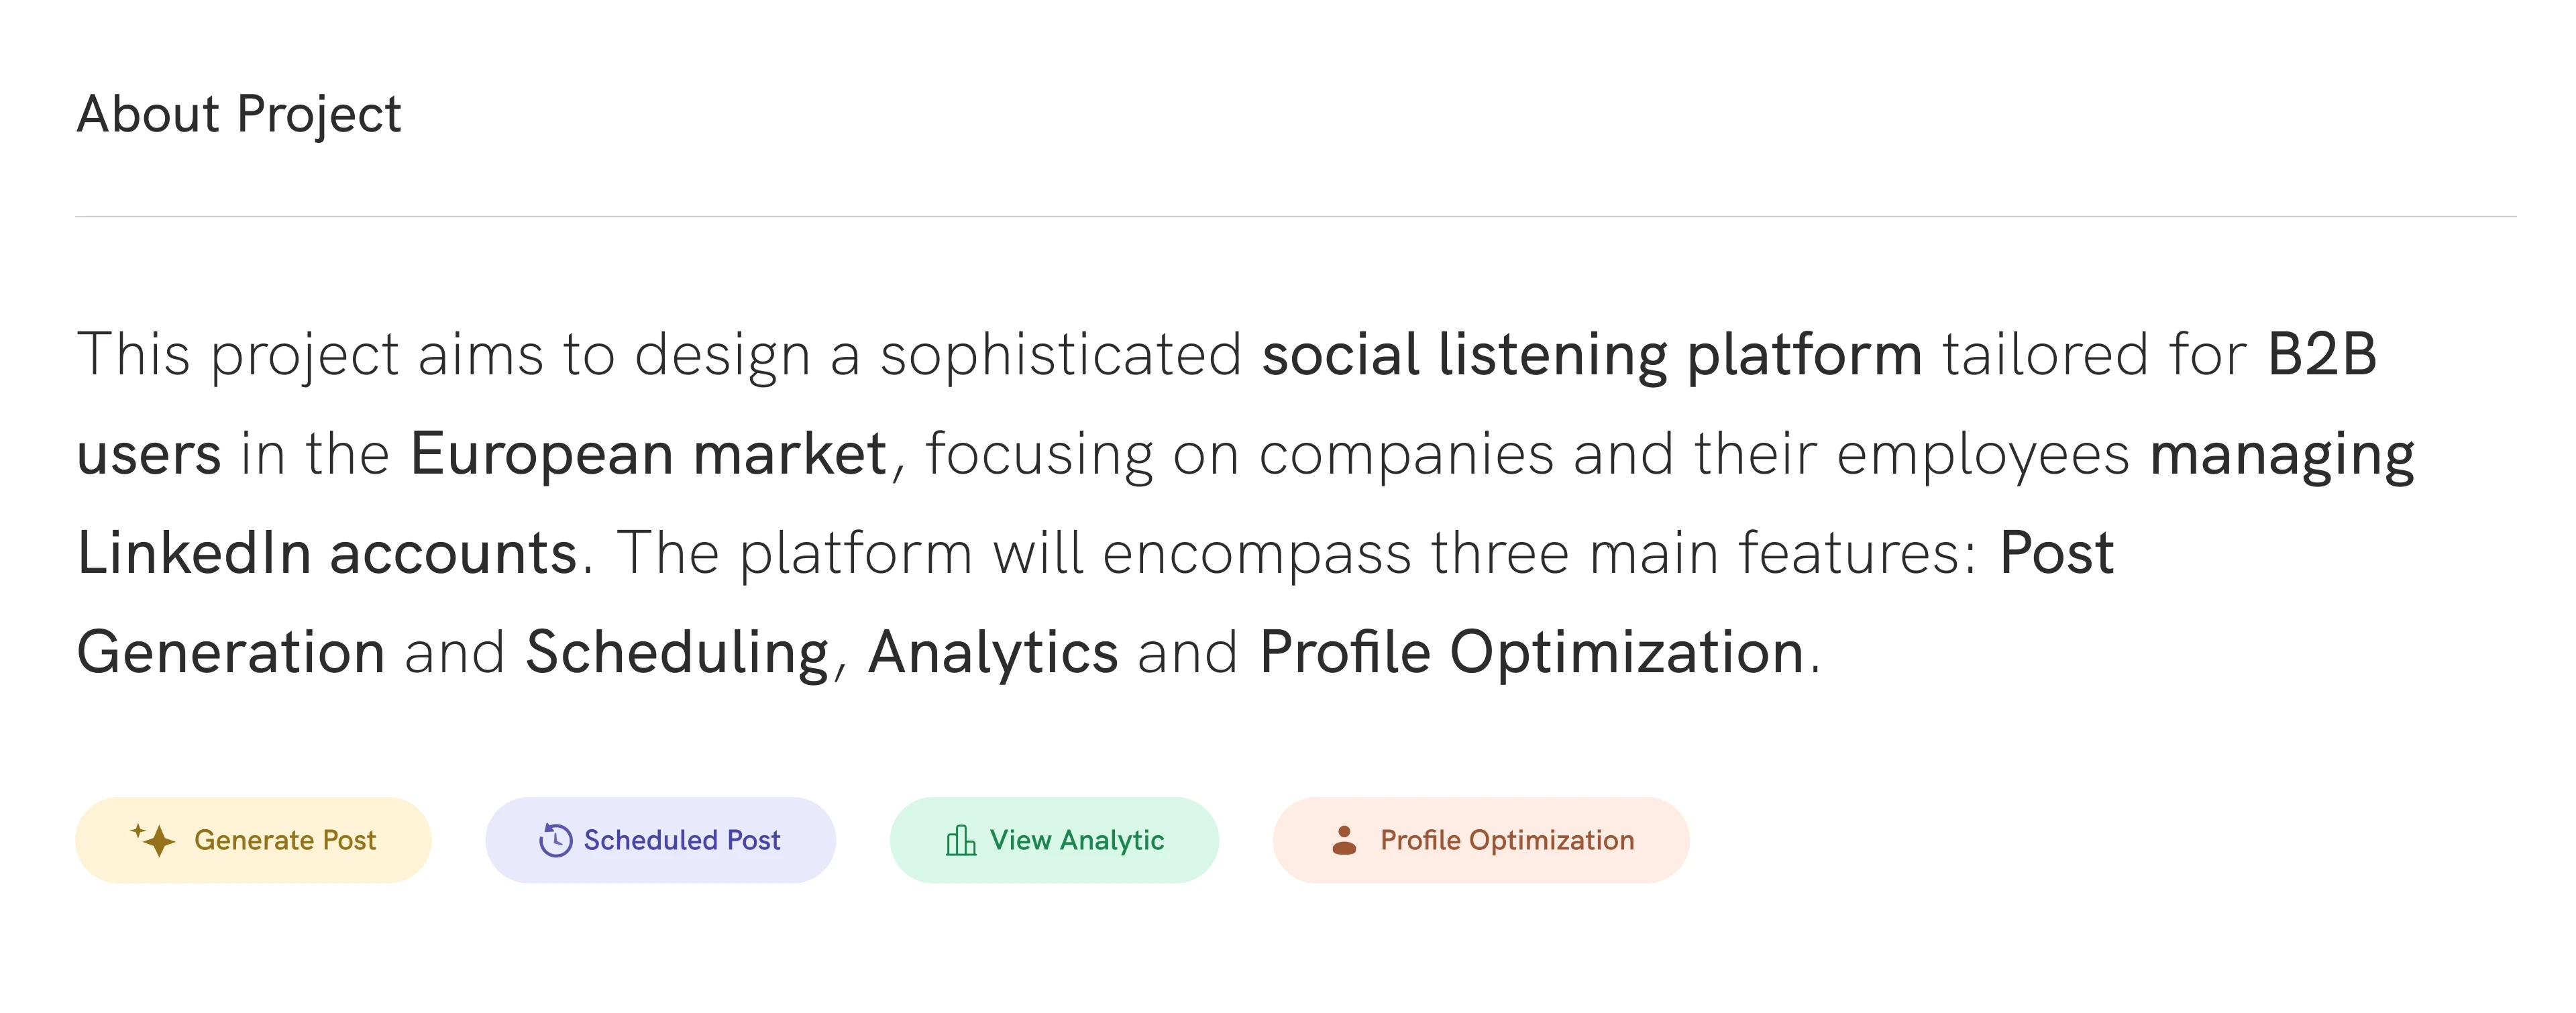Viewport: 2576px width, 1013px height.
Task: Click the bold word Scheduling in paragraph
Action: pyautogui.click(x=677, y=652)
